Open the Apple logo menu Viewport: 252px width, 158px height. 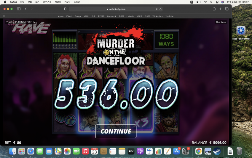(5, 2)
